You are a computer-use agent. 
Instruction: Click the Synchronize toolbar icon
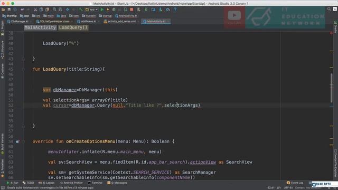point(15,9)
